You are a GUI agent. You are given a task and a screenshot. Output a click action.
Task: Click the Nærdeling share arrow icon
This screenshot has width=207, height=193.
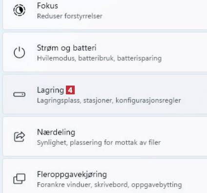pos(19,137)
